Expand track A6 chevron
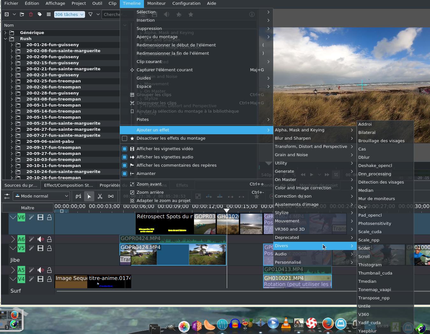 [x=13, y=239]
